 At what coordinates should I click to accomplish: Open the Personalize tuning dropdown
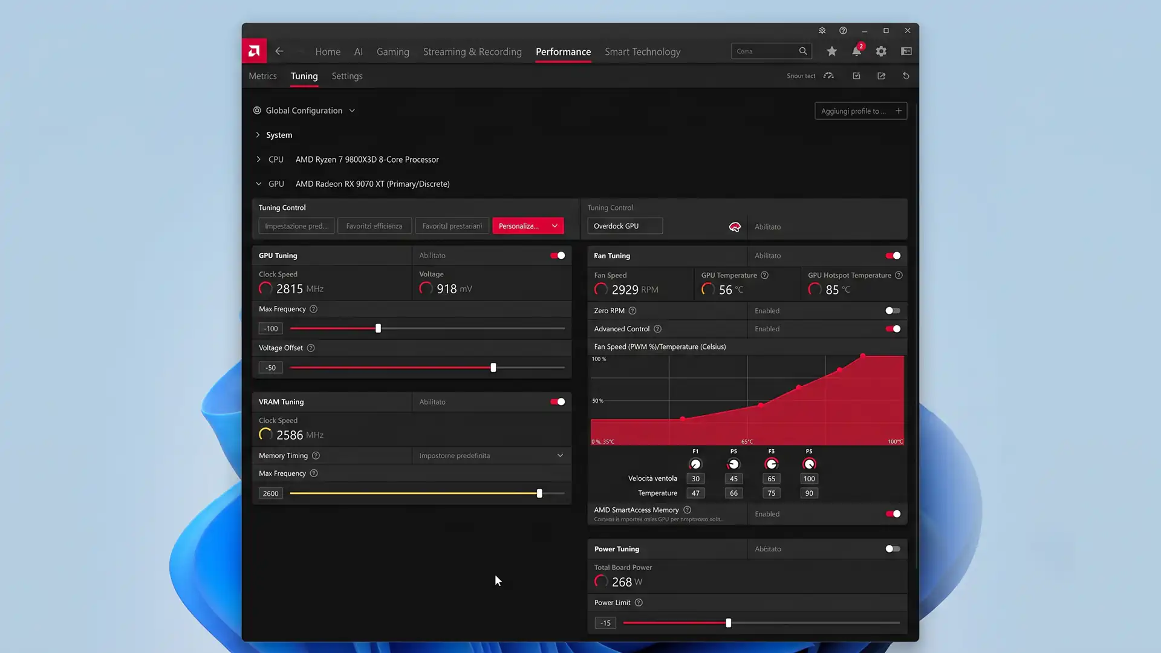[528, 226]
